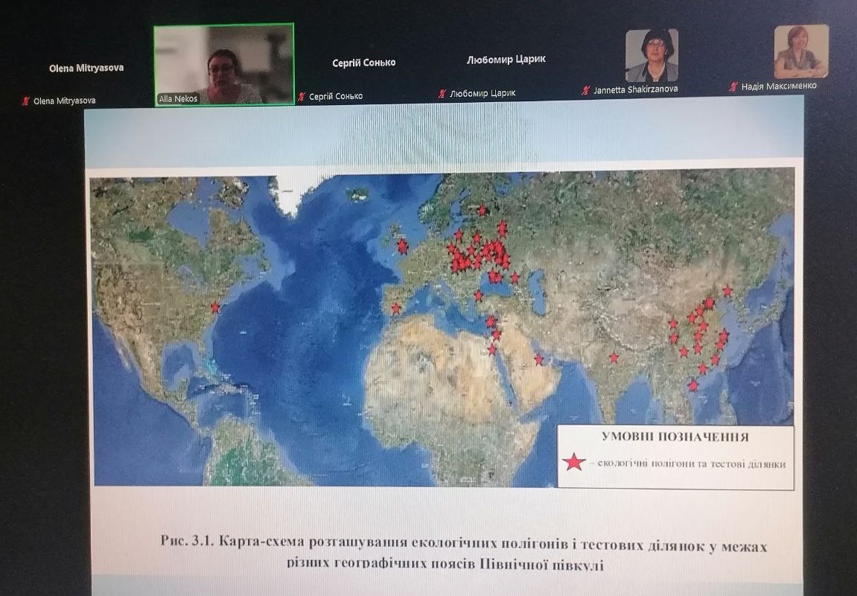Click the red star in the map legend box

click(x=573, y=463)
